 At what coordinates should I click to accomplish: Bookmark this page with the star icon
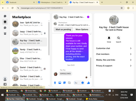click(122, 8)
